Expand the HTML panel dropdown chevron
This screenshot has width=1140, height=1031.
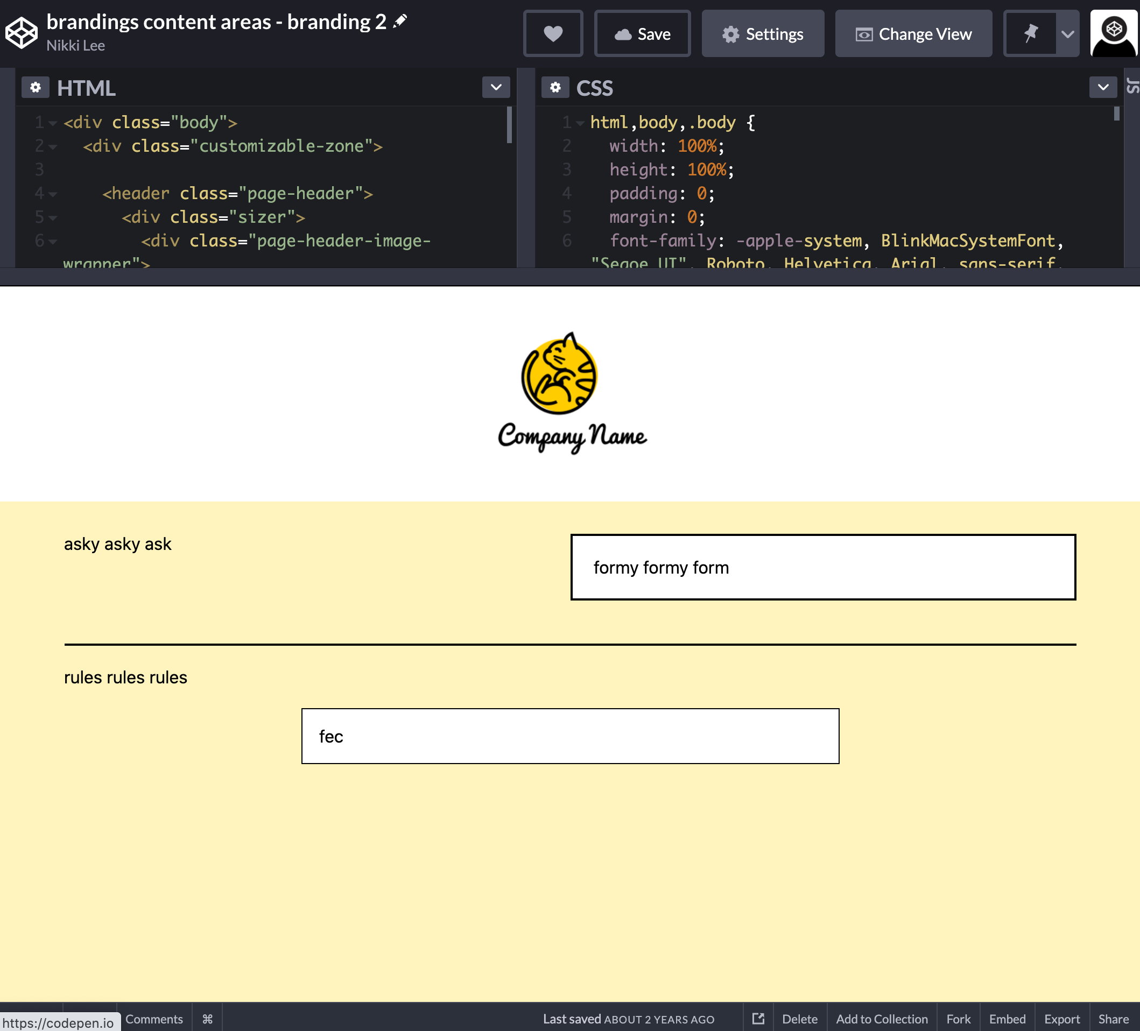pyautogui.click(x=495, y=88)
